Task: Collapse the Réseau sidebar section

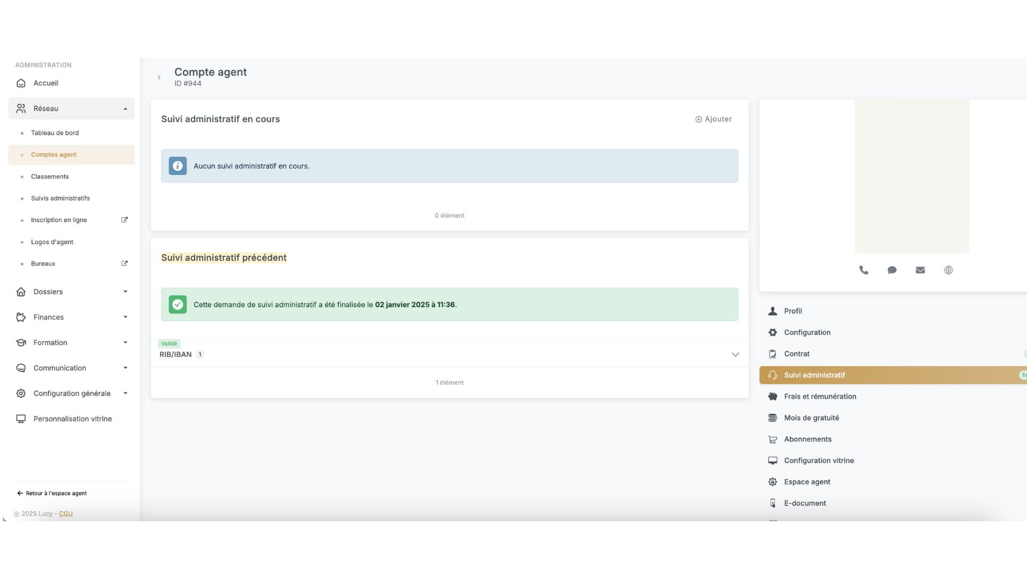Action: [x=125, y=109]
